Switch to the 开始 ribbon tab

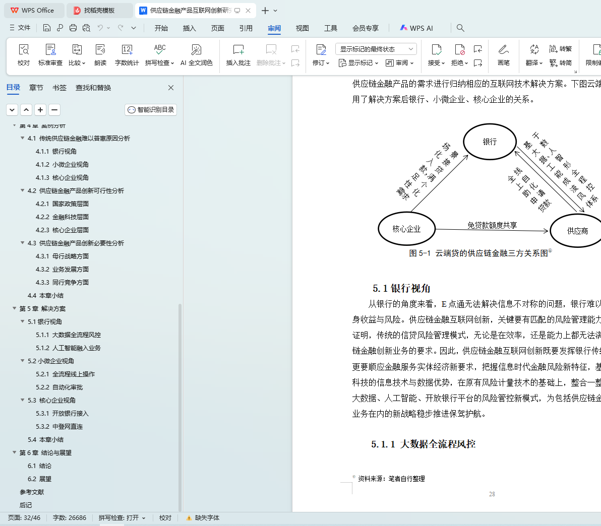click(161, 28)
